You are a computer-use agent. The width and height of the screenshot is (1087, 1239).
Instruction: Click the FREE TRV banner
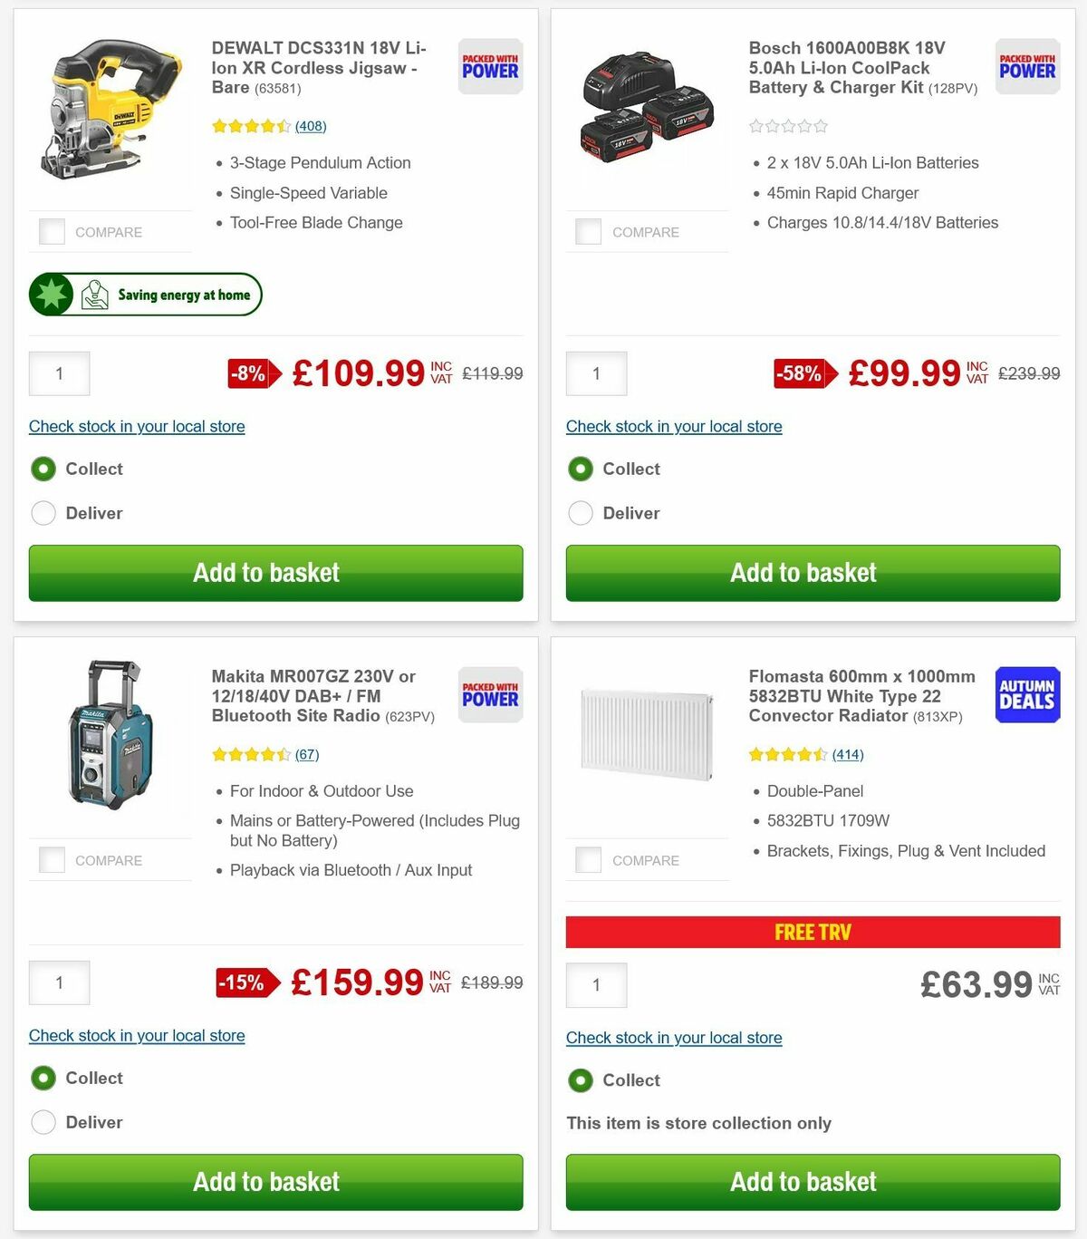point(812,932)
